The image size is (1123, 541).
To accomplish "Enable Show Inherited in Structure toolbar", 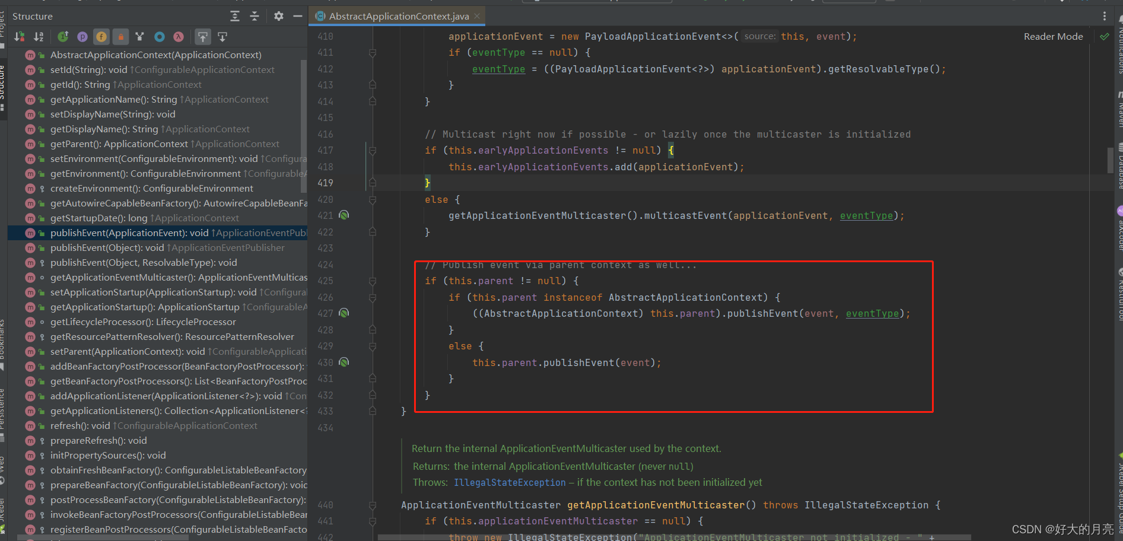I will (63, 37).
